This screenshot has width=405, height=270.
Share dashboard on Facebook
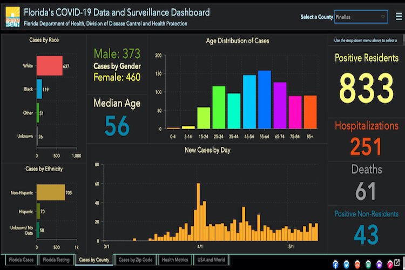point(336,264)
